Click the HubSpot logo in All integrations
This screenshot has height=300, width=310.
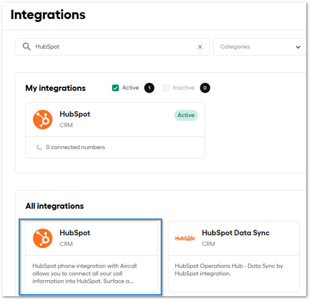[43, 238]
